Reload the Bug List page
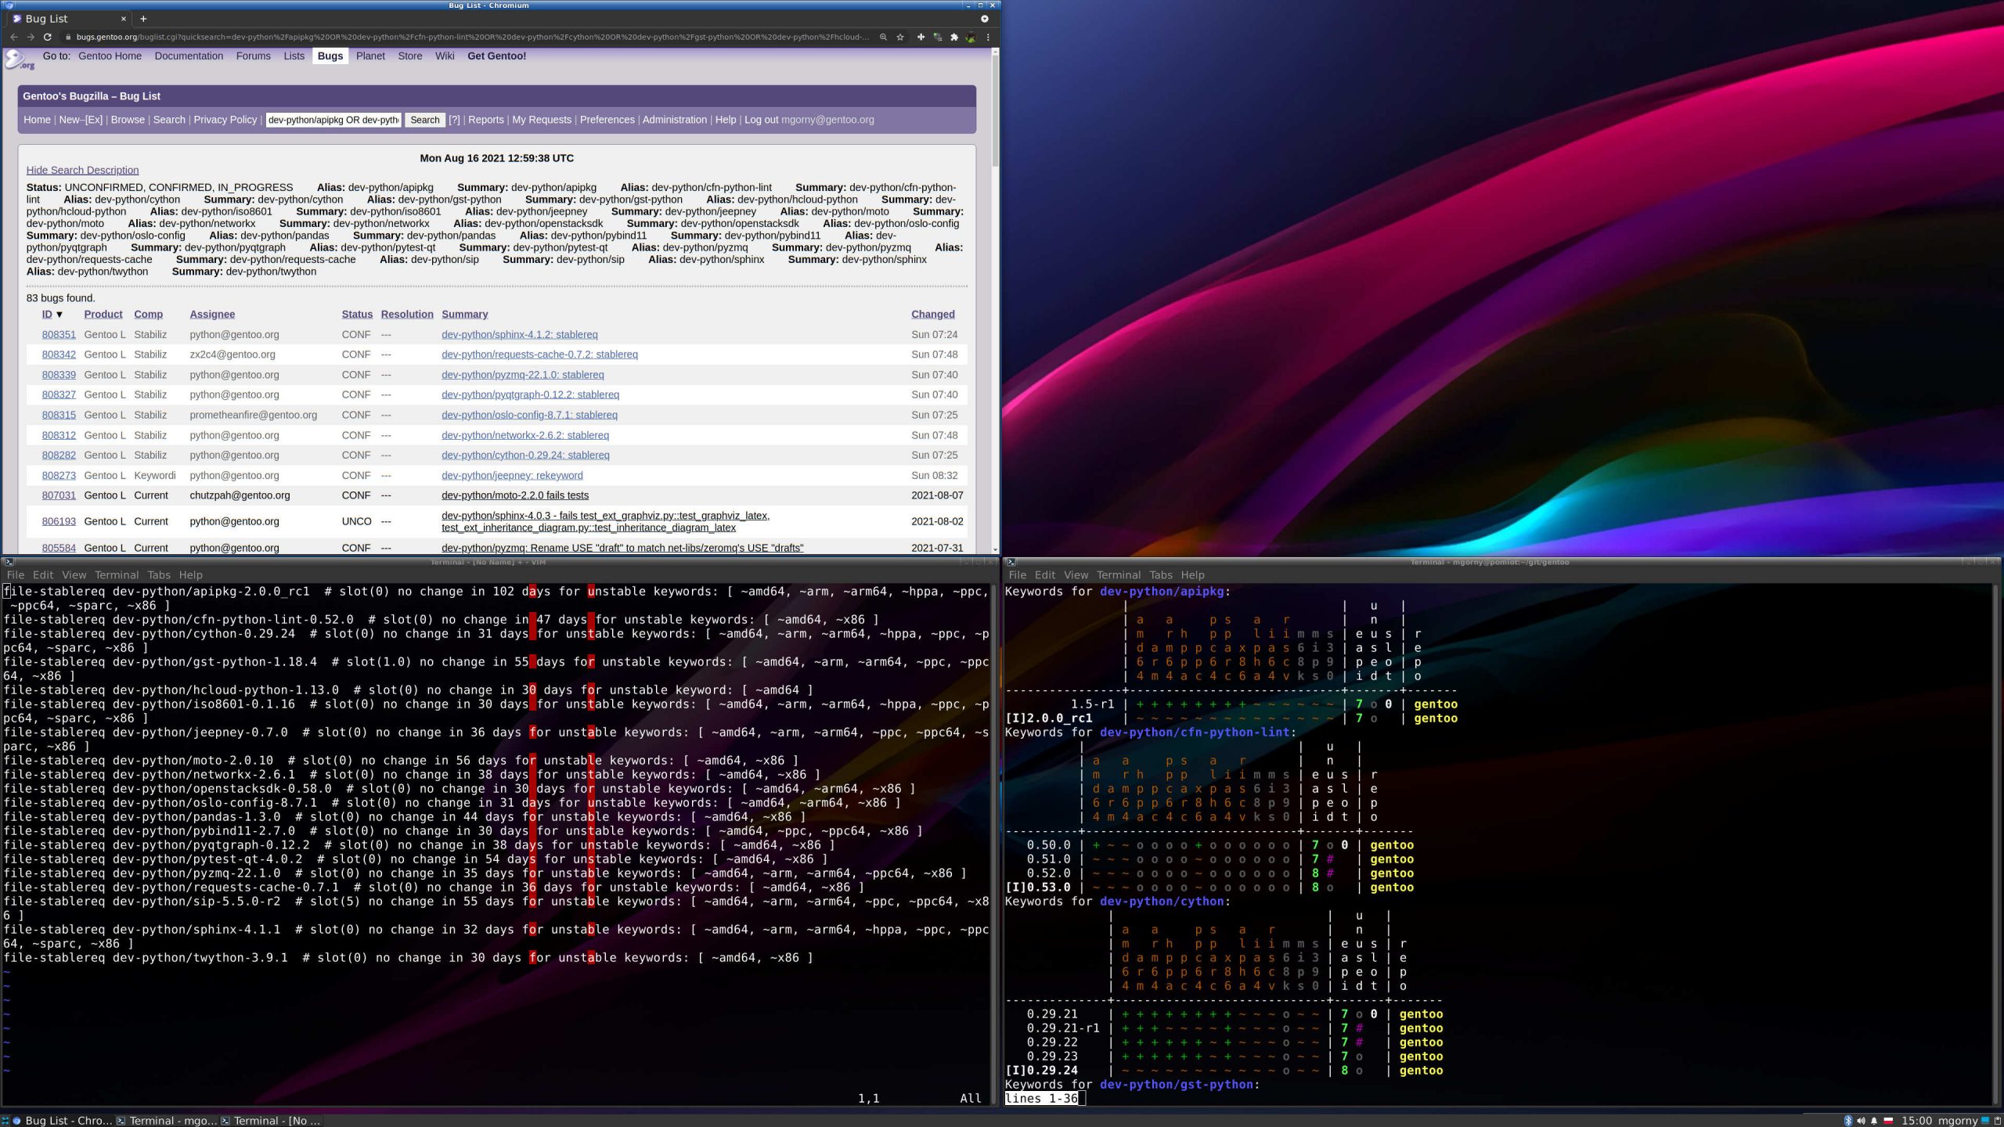The image size is (2004, 1127). click(x=48, y=37)
